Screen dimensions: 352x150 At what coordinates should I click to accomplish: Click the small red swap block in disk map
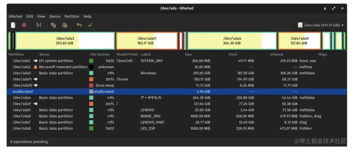pos(181,41)
